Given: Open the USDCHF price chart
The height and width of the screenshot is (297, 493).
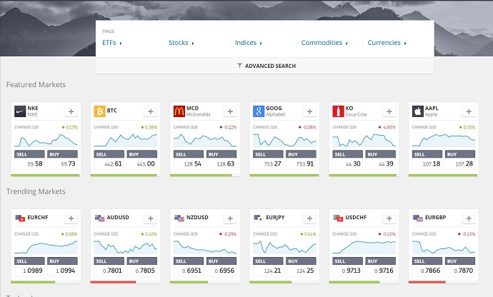Looking at the screenshot, I should point(364,247).
